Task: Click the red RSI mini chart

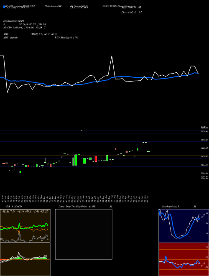Action: (184, 259)
